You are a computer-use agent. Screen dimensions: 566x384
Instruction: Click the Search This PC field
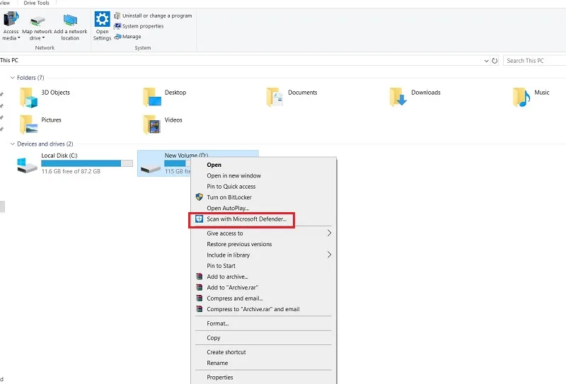[535, 61]
